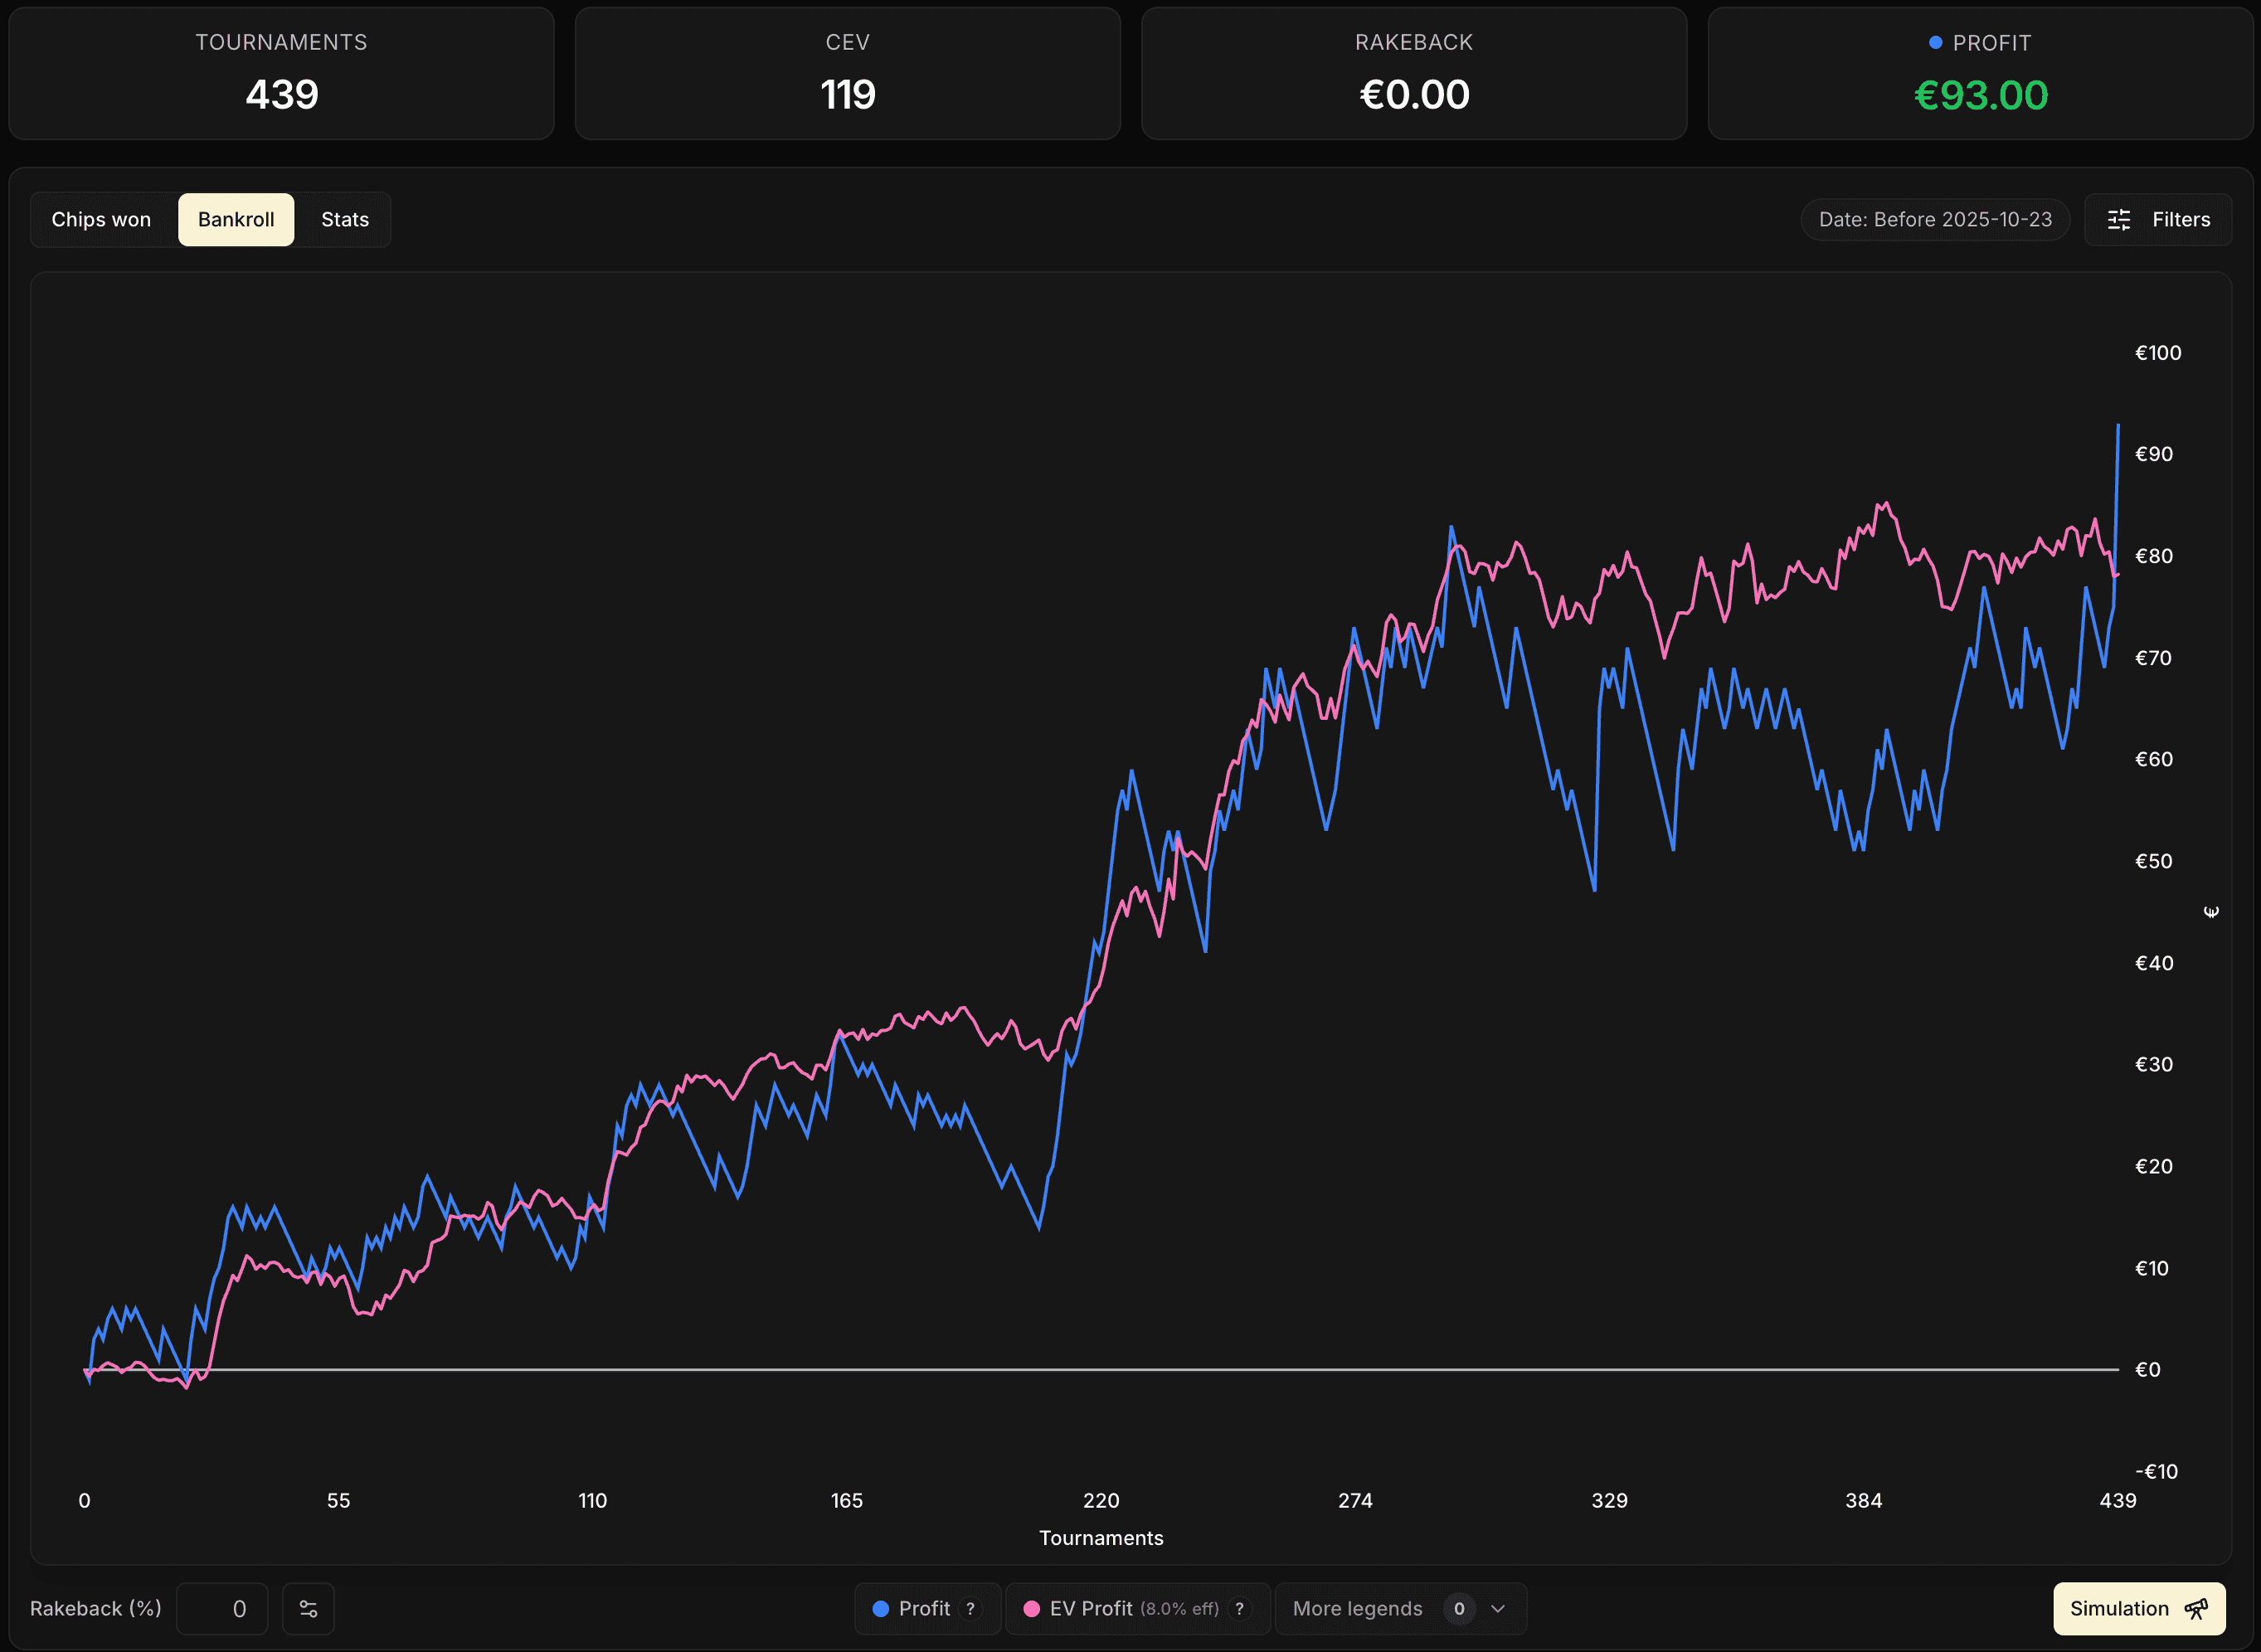Click the More legends chevron arrow

pos(1497,1609)
